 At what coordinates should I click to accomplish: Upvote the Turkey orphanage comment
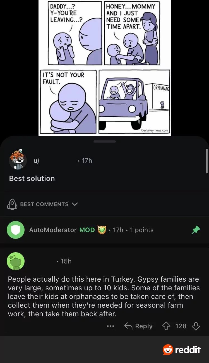(166, 326)
